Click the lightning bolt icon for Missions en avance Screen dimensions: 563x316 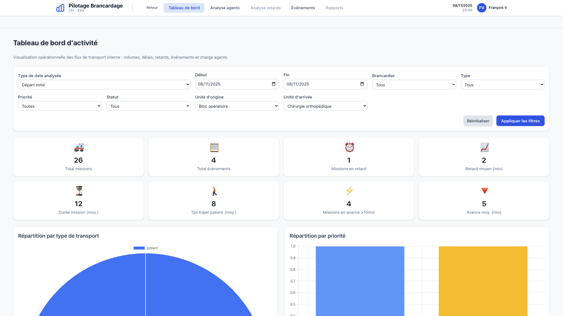point(349,191)
